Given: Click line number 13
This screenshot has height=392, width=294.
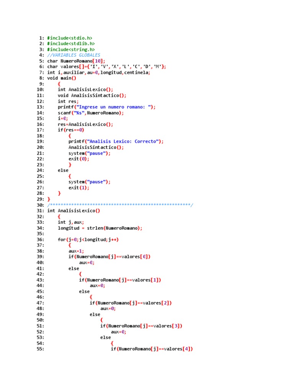Looking at the screenshot, I should pos(40,107).
